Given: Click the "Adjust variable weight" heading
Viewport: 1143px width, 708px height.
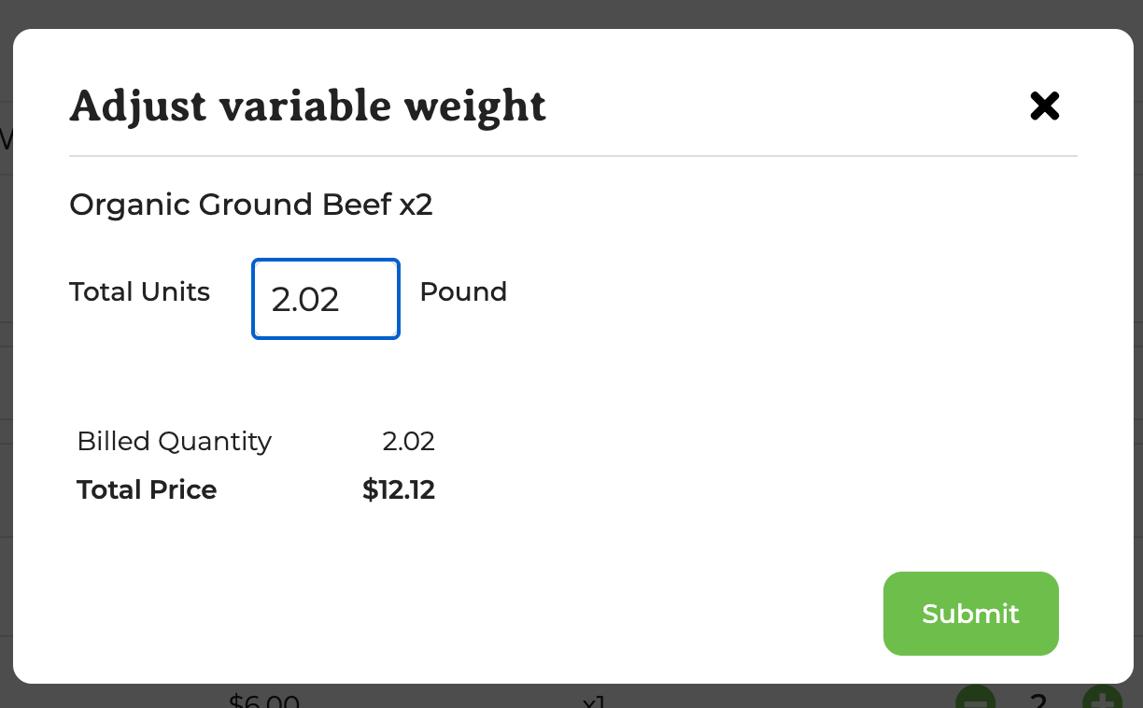Looking at the screenshot, I should pyautogui.click(x=307, y=106).
